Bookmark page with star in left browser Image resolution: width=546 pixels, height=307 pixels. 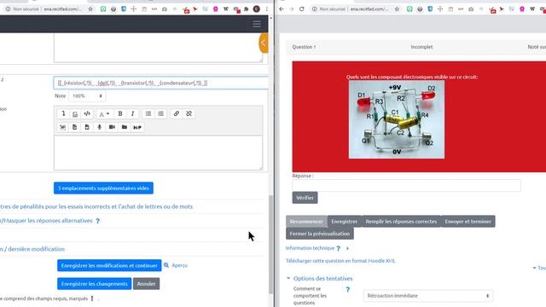pyautogui.click(x=90, y=9)
